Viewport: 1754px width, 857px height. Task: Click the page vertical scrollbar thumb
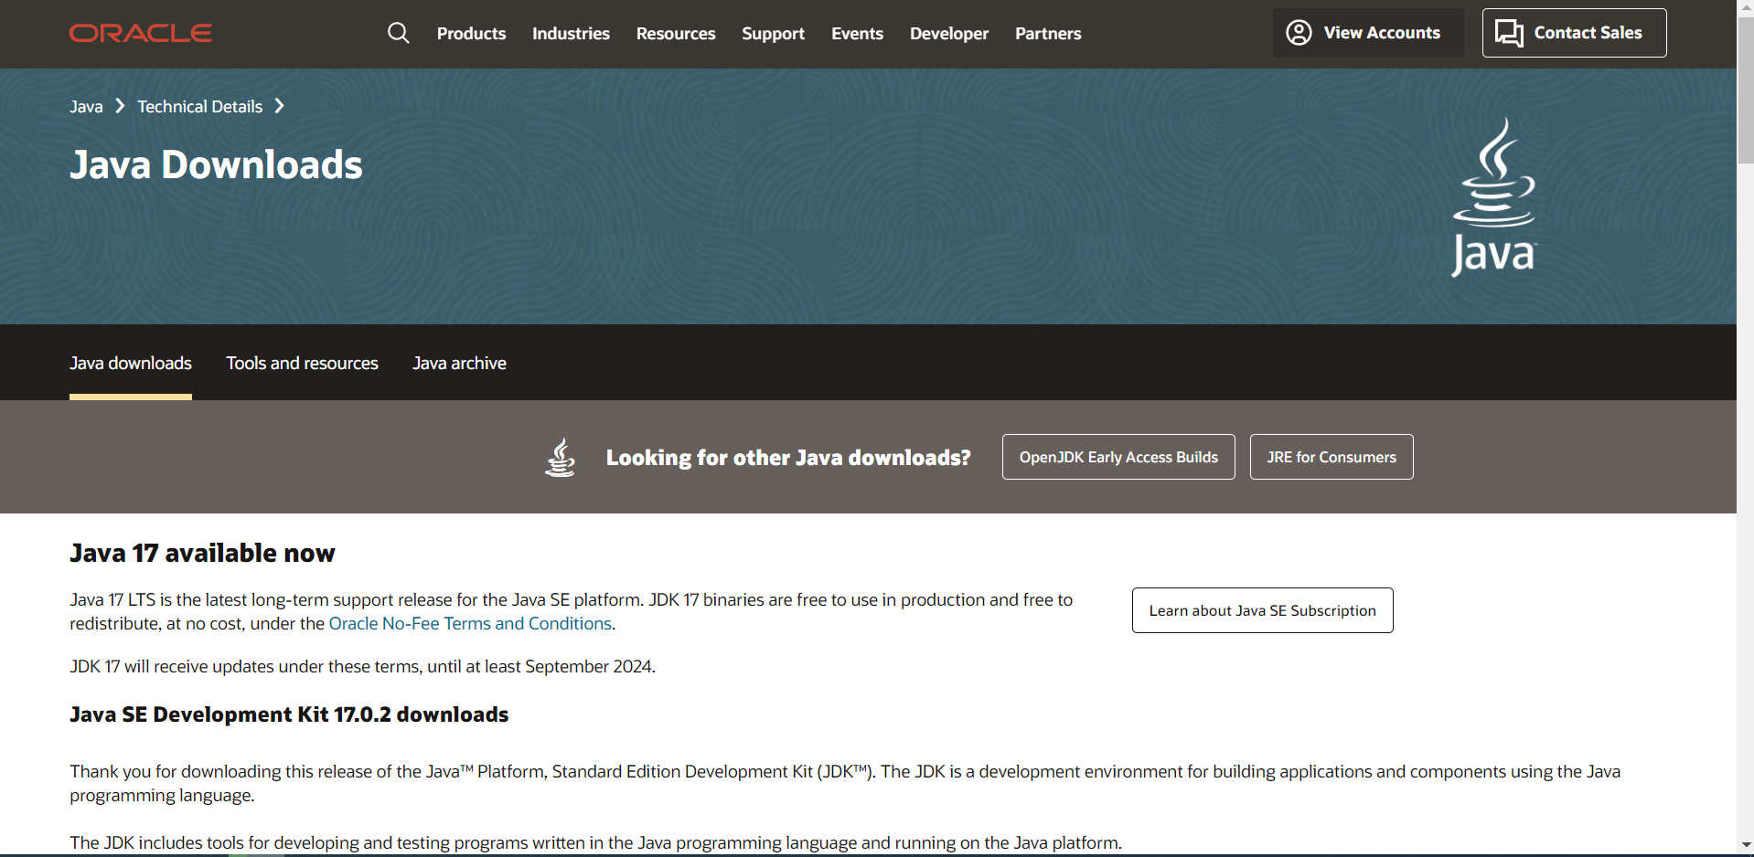tap(1746, 91)
